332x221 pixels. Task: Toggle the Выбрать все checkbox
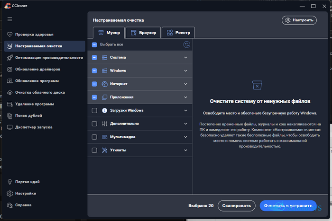94,44
